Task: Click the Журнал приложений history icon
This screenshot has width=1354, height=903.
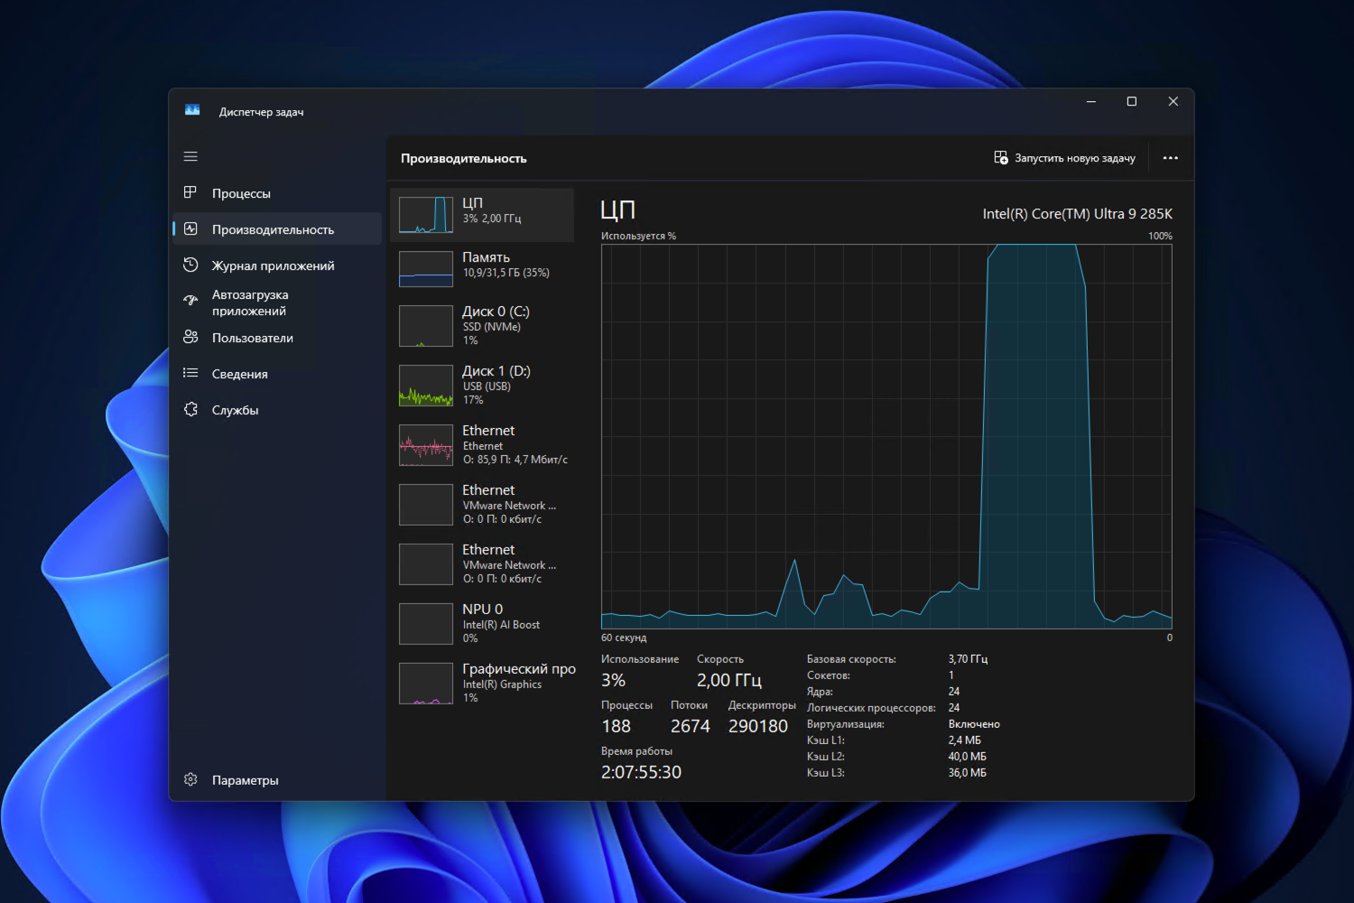Action: coord(190,265)
